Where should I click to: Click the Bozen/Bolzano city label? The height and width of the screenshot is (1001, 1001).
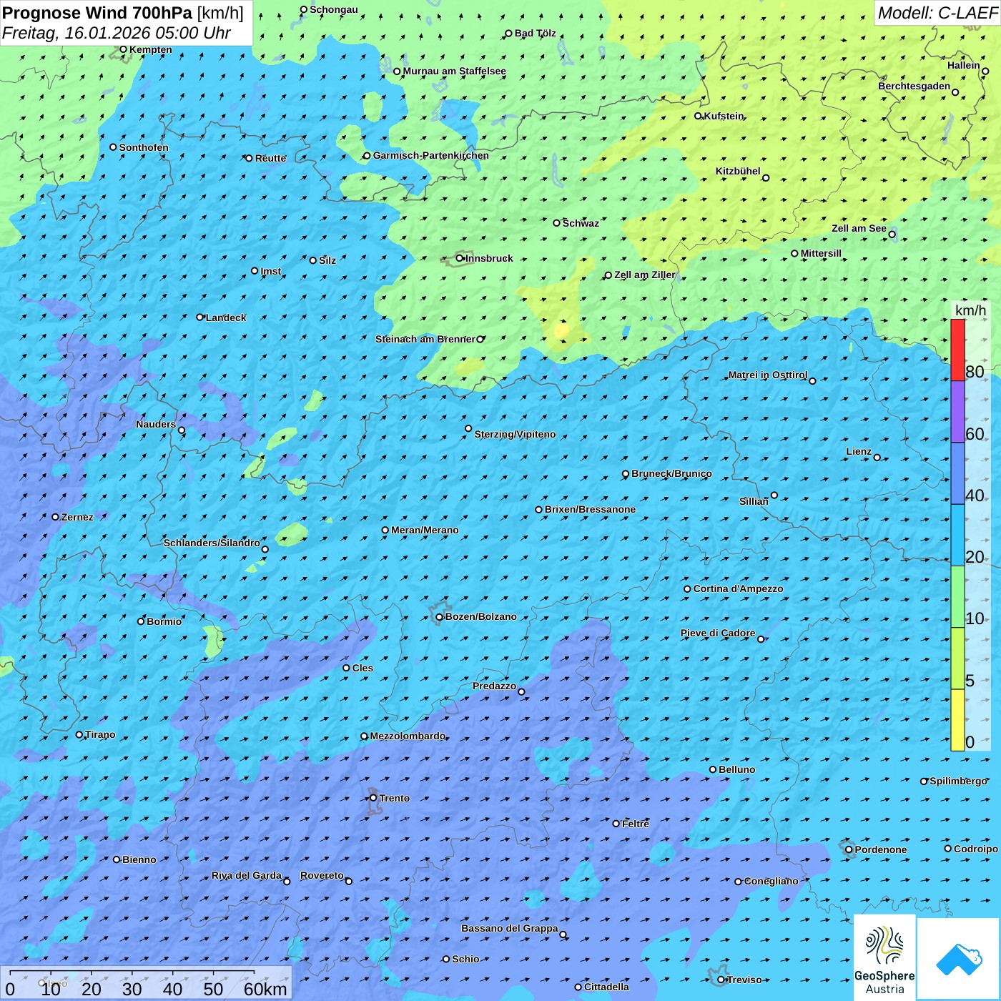(x=480, y=616)
